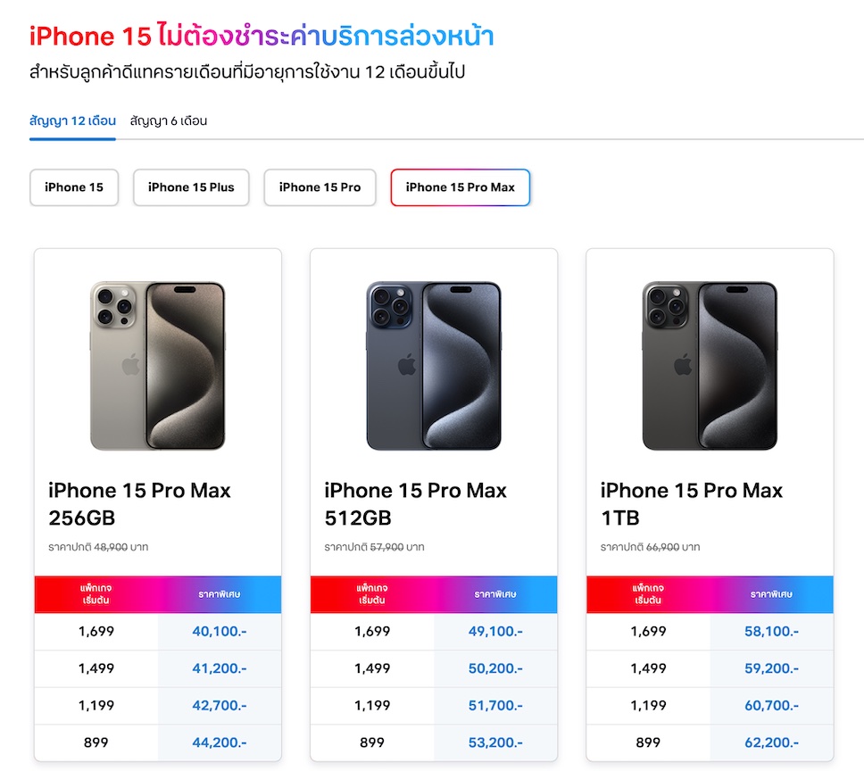The image size is (864, 771).
Task: Click the natural titanium iPhone image
Action: pyautogui.click(x=158, y=366)
